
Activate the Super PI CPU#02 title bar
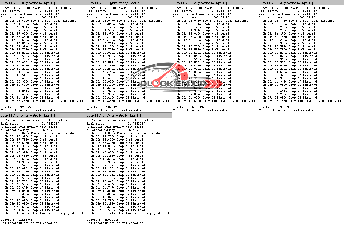tap(202, 3)
